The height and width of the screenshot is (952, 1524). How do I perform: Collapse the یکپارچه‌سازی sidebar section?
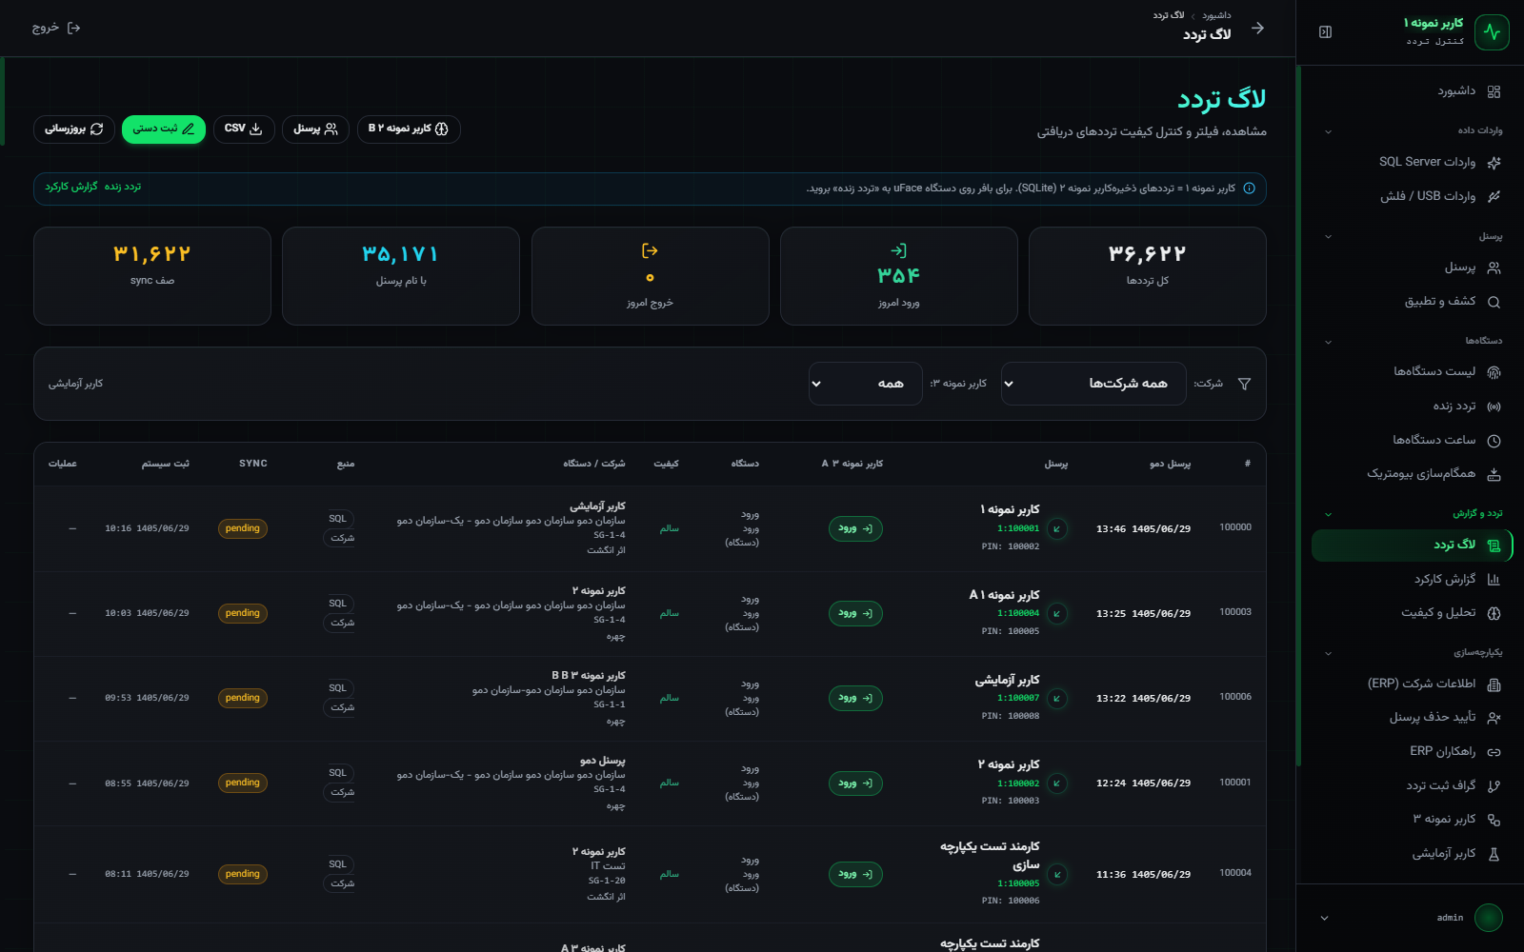(x=1328, y=653)
